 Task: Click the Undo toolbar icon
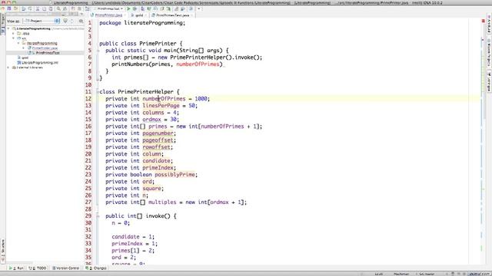click(24, 8)
